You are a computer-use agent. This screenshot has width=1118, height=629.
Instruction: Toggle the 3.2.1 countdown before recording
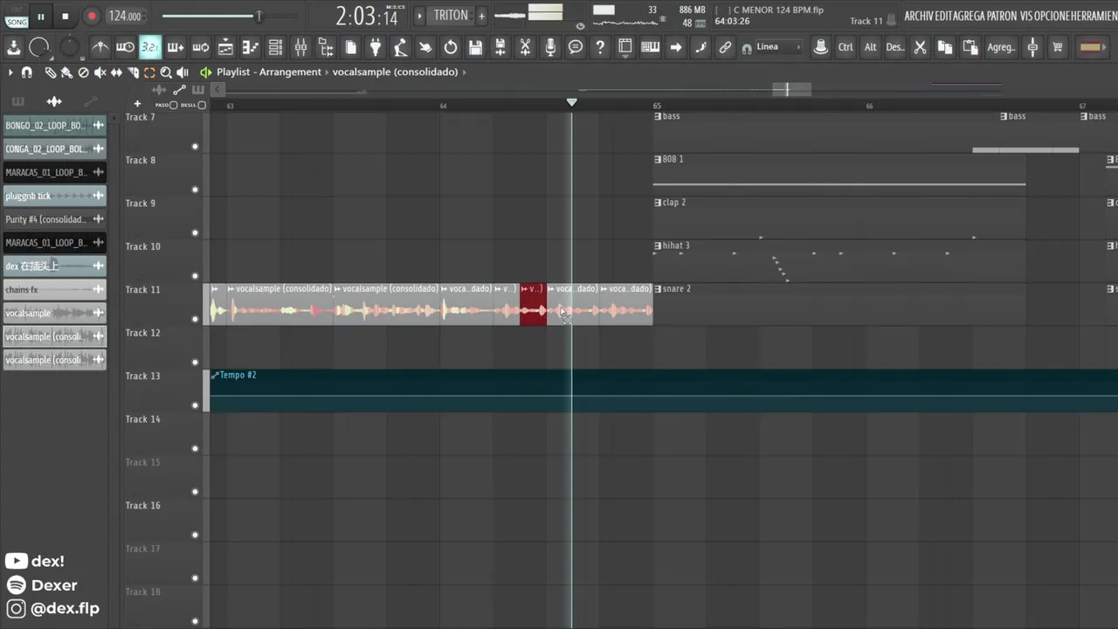coord(150,47)
